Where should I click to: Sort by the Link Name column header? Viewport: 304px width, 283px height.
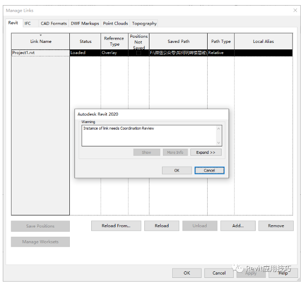(41, 41)
